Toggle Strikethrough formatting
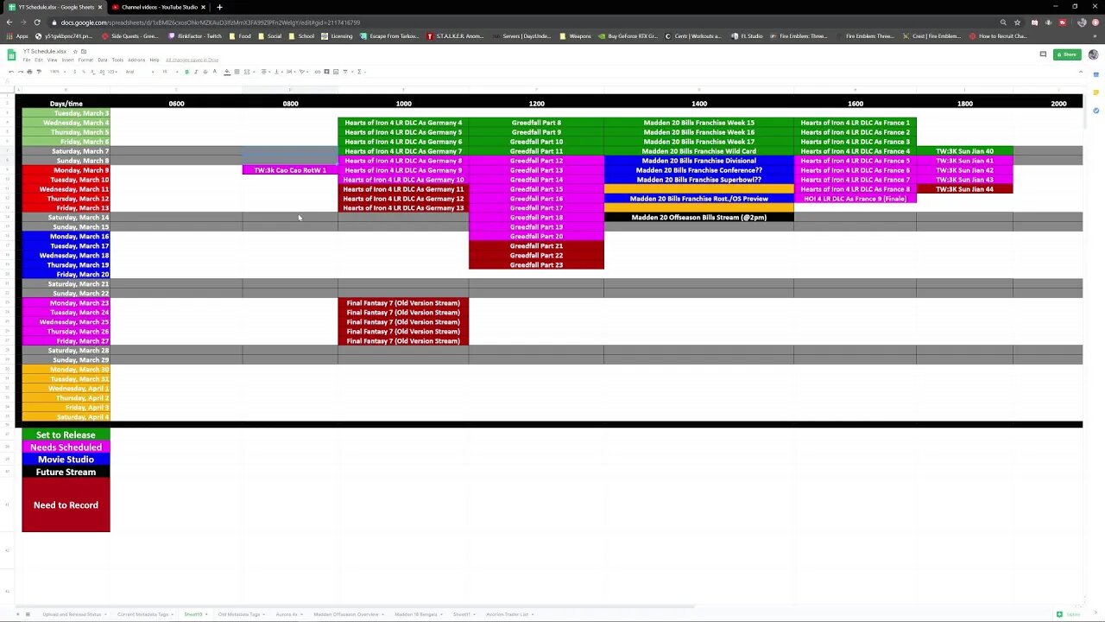 pyautogui.click(x=205, y=72)
